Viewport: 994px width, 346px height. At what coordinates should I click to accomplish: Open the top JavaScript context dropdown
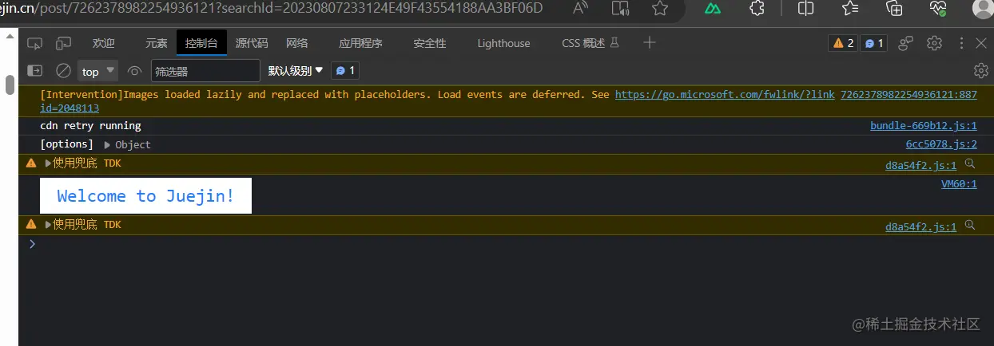coord(98,71)
